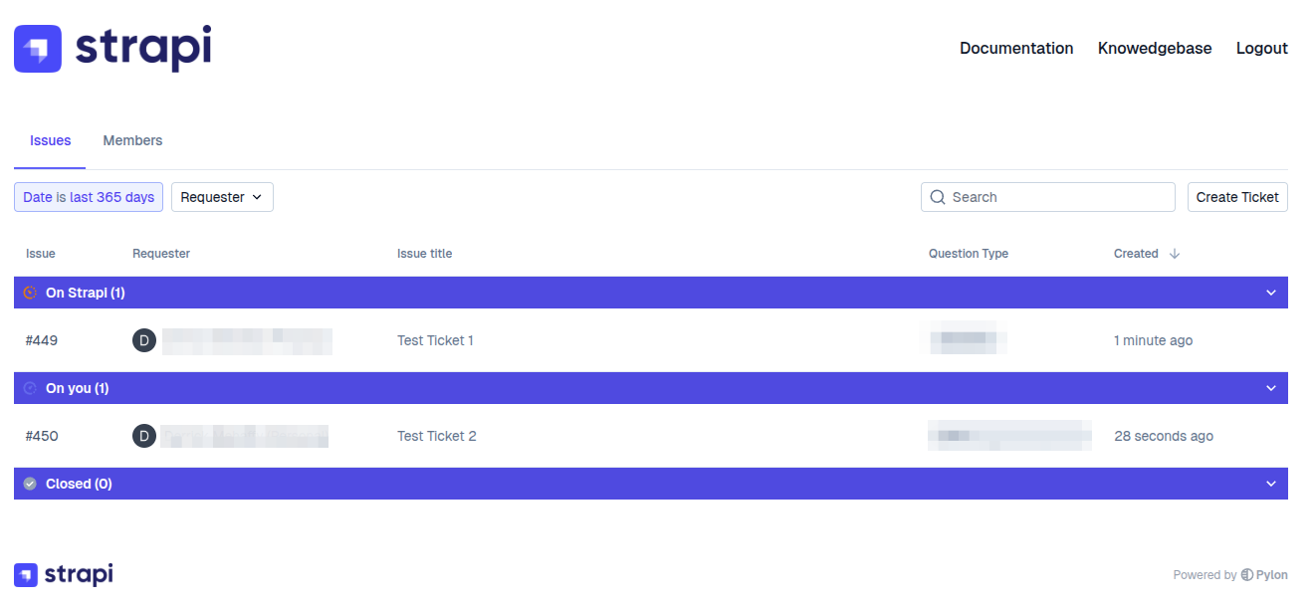Select the Issues tab
This screenshot has height=606, width=1316.
50,140
